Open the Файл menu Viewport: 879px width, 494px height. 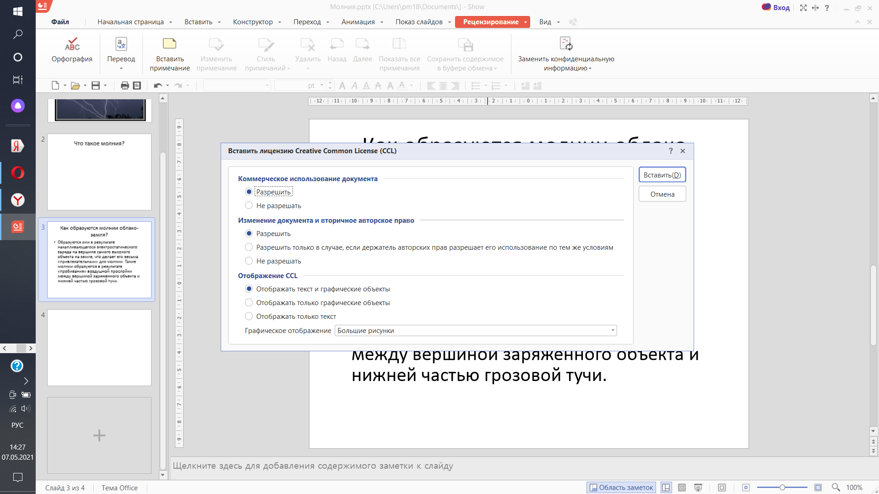[60, 22]
